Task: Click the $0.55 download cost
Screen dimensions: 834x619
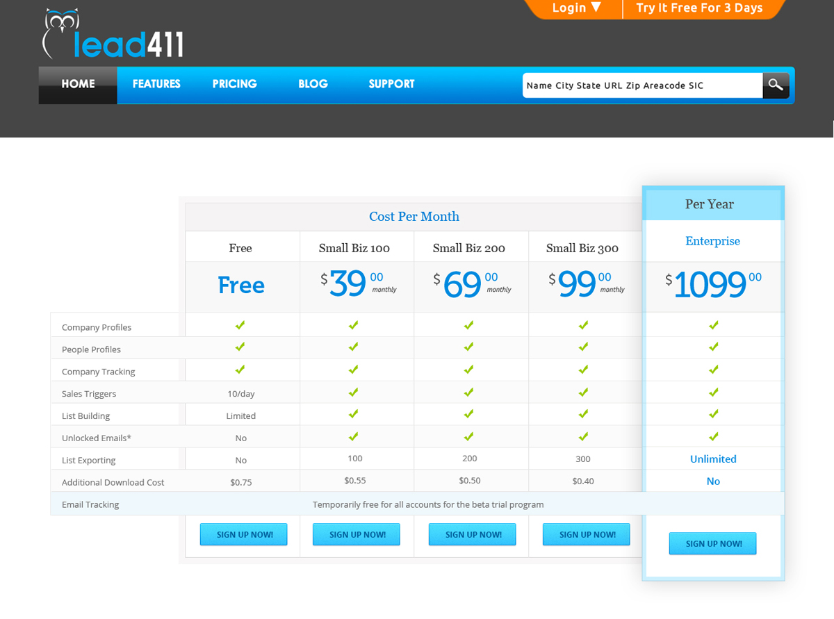Action: coord(355,481)
